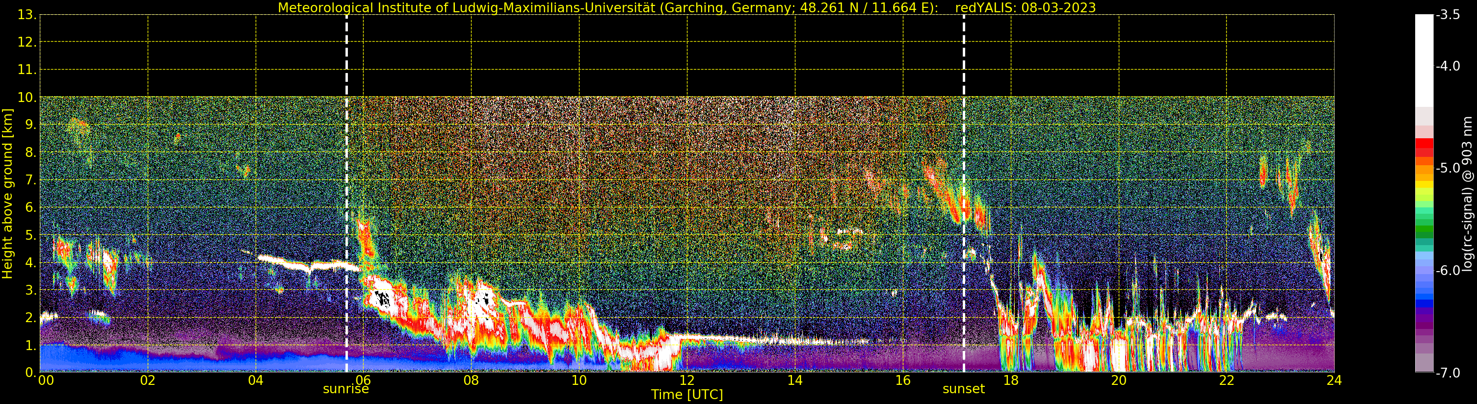Image resolution: width=1477 pixels, height=404 pixels.
Task: Click the white dashed sunrise marker line
Action: coord(347,194)
